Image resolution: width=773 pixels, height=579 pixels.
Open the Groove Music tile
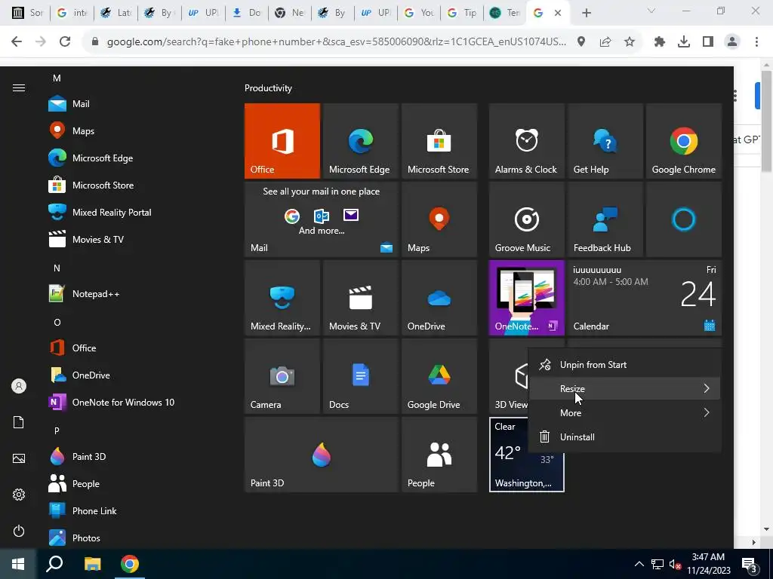pyautogui.click(x=526, y=219)
